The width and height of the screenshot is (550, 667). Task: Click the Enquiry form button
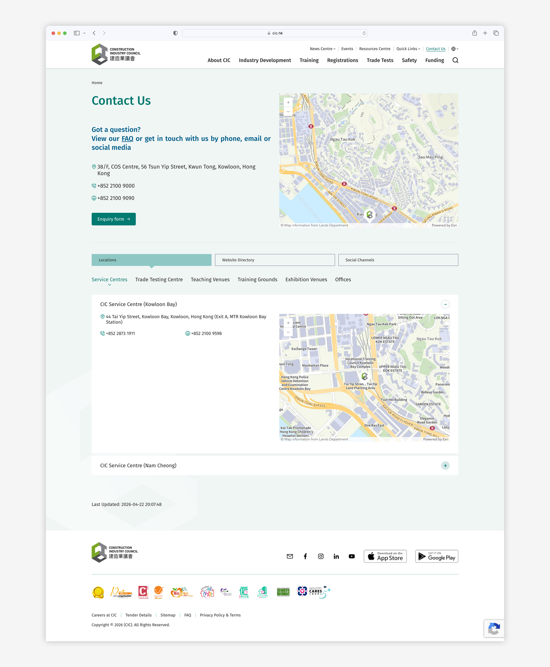114,219
